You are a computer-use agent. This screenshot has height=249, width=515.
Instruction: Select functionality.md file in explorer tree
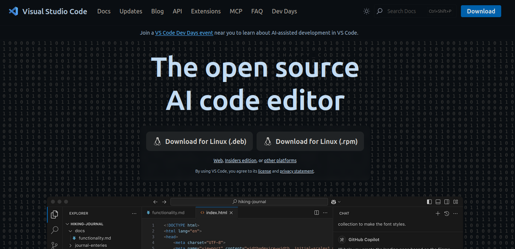[x=95, y=238]
